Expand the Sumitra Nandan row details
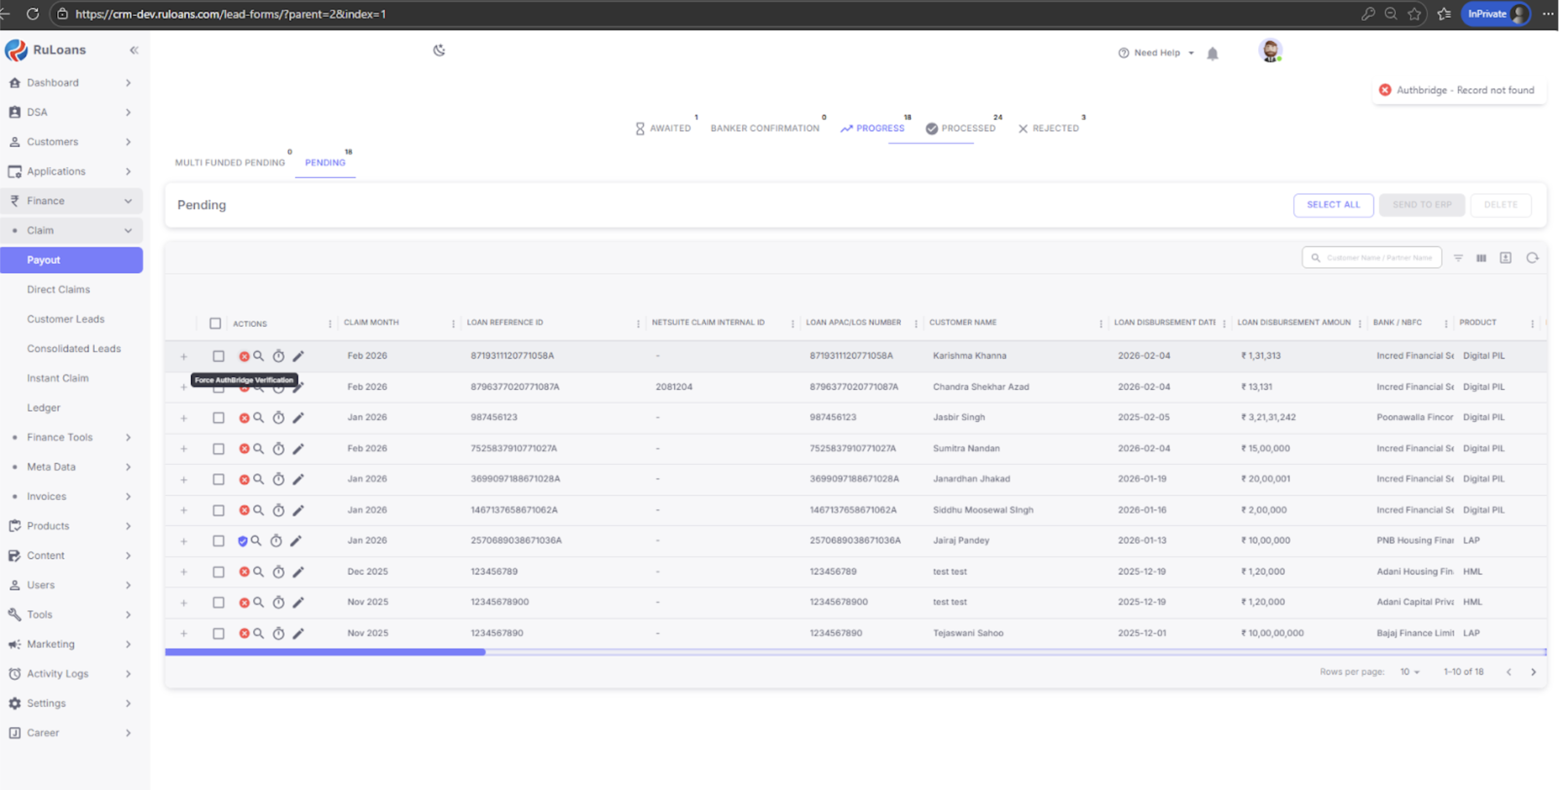Viewport: 1562px width, 790px height. coord(184,449)
